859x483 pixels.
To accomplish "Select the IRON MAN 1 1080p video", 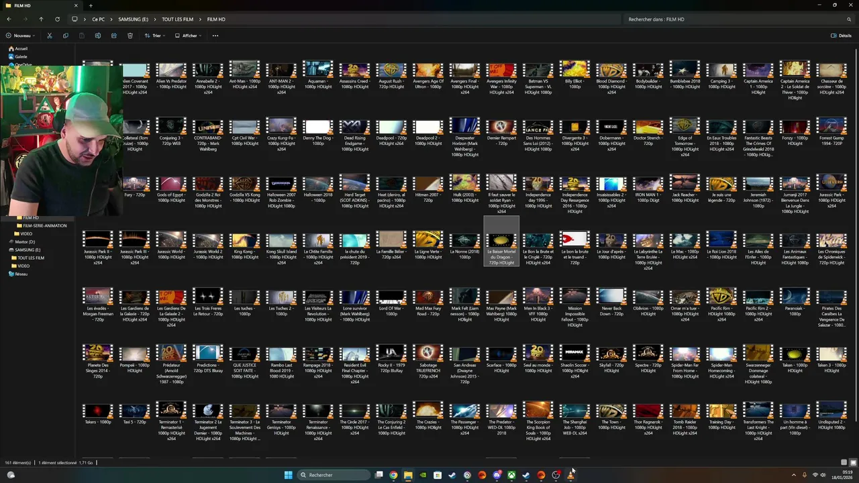I will [648, 189].
